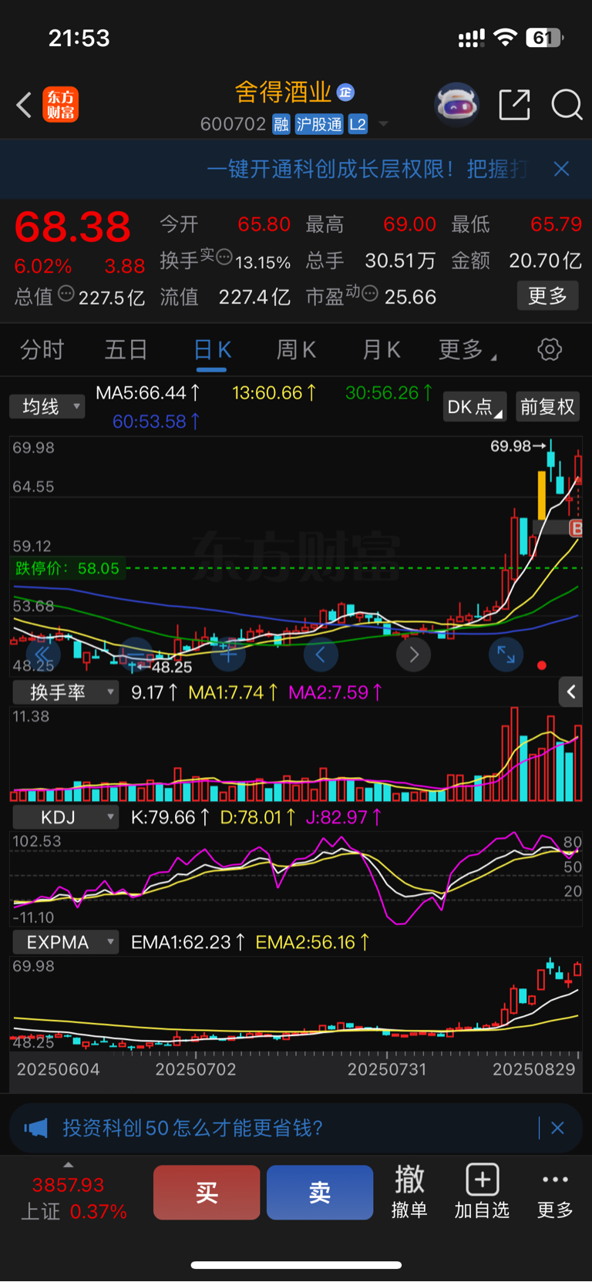Close the 科创成长层 promotion banner
The width and height of the screenshot is (592, 1282).
pyautogui.click(x=561, y=169)
